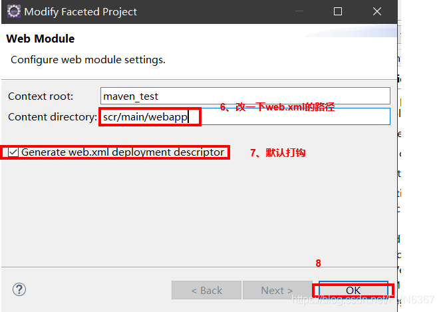
Task: Click the < Back button
Action: (206, 290)
